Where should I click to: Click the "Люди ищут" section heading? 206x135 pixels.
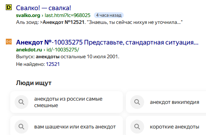33,83
